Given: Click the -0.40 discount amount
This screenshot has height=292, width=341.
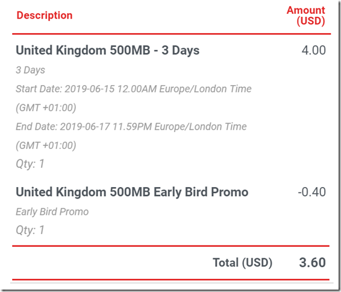Looking at the screenshot, I should 311,192.
